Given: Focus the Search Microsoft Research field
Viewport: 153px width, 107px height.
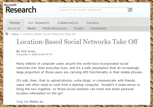Looking at the screenshot, I should [x=93, y=10].
